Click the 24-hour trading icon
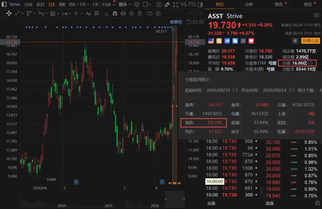This screenshot has height=209, width=322. [227, 41]
